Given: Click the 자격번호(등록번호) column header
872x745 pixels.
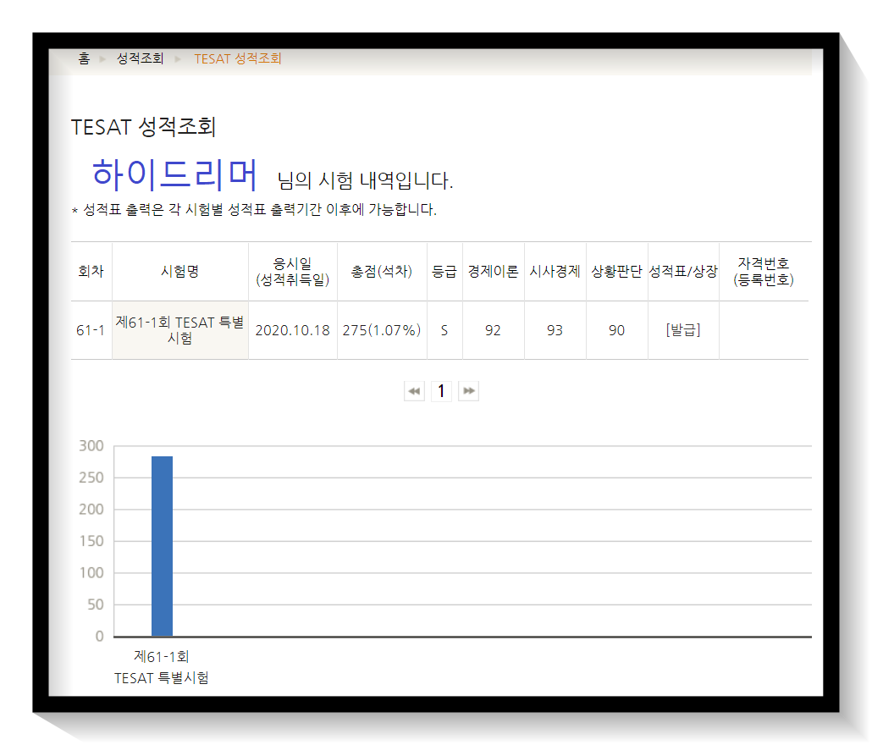Looking at the screenshot, I should (764, 271).
